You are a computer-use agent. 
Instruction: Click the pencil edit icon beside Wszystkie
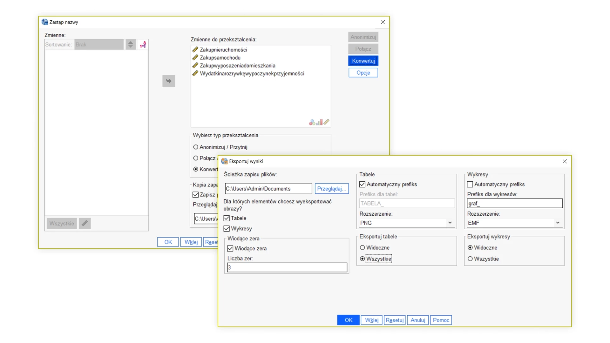point(85,223)
